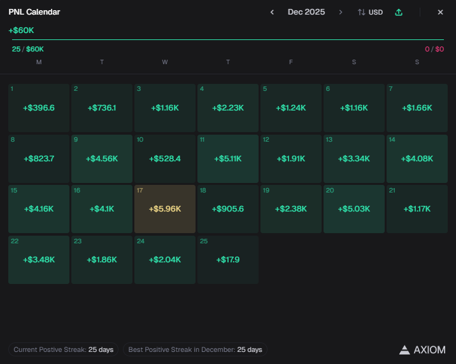
Task: Select day 12 cell showing +$1.91K
Action: (x=291, y=159)
